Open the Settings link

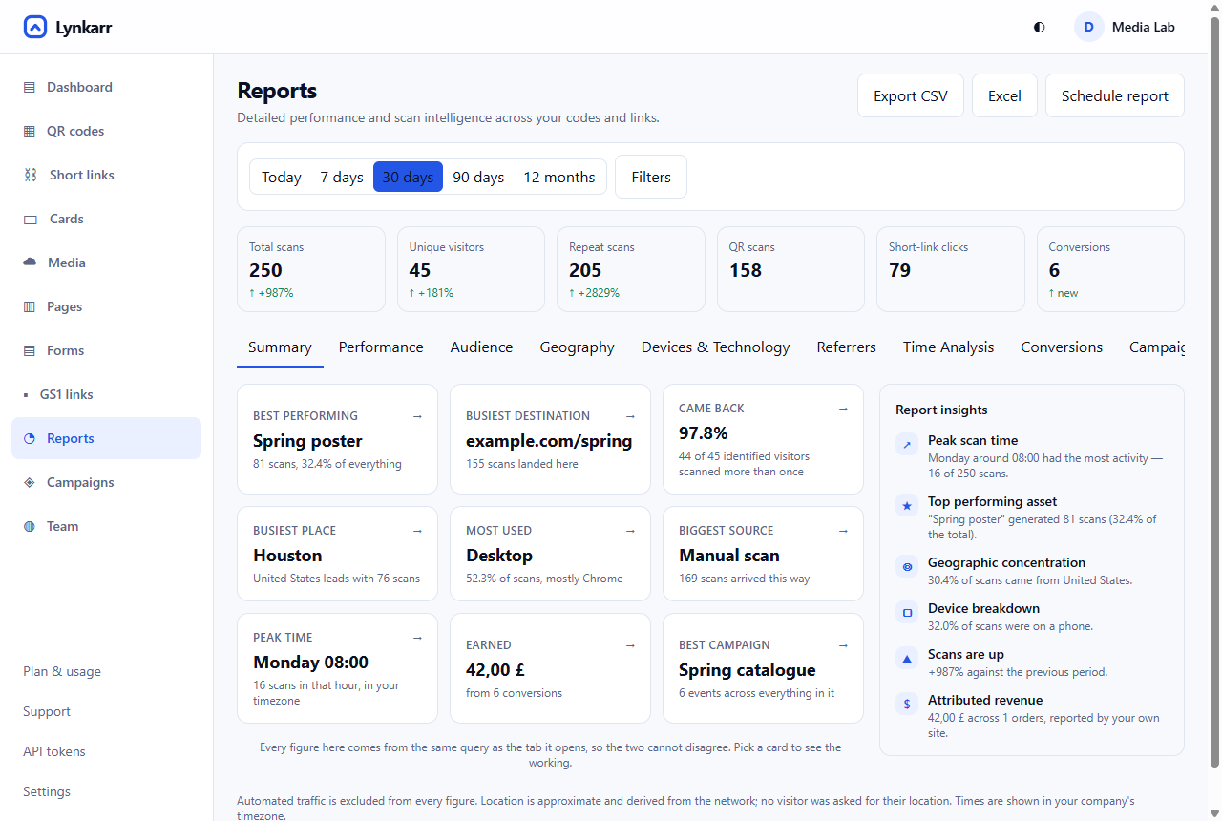[x=47, y=791]
